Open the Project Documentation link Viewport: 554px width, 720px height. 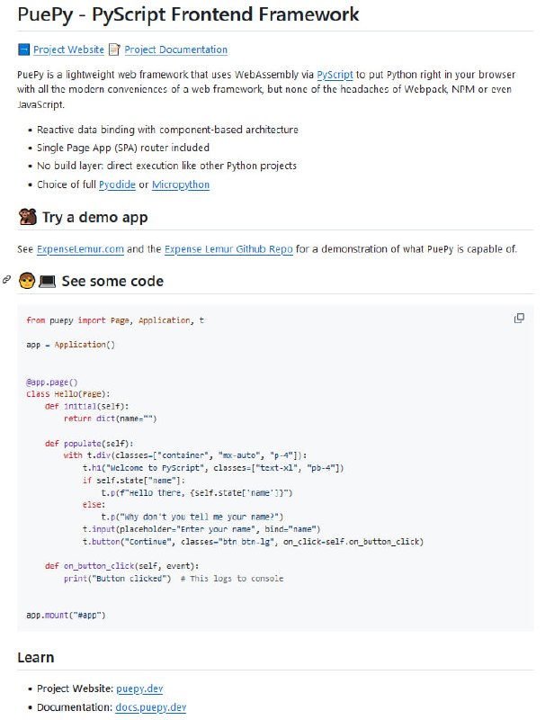point(175,50)
